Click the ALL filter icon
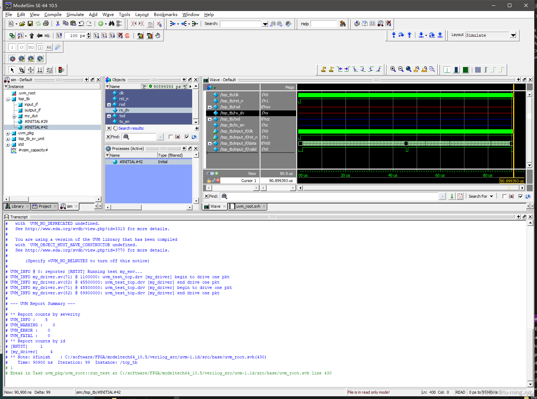537x399 pixels. pos(49,47)
